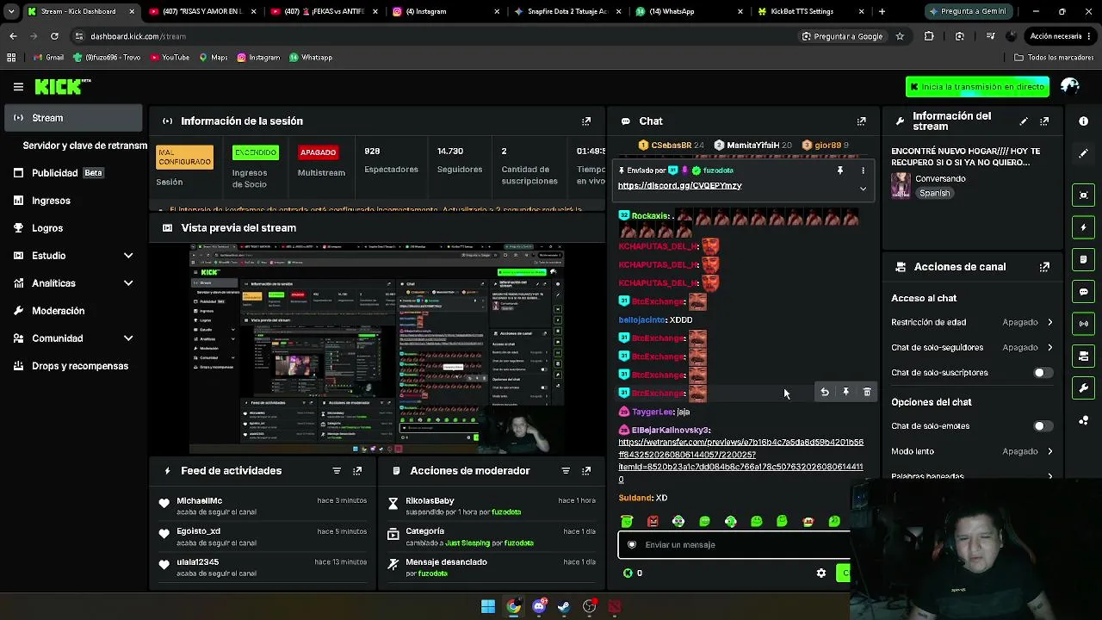Toggle the wrench stream info widget

(x=1084, y=388)
